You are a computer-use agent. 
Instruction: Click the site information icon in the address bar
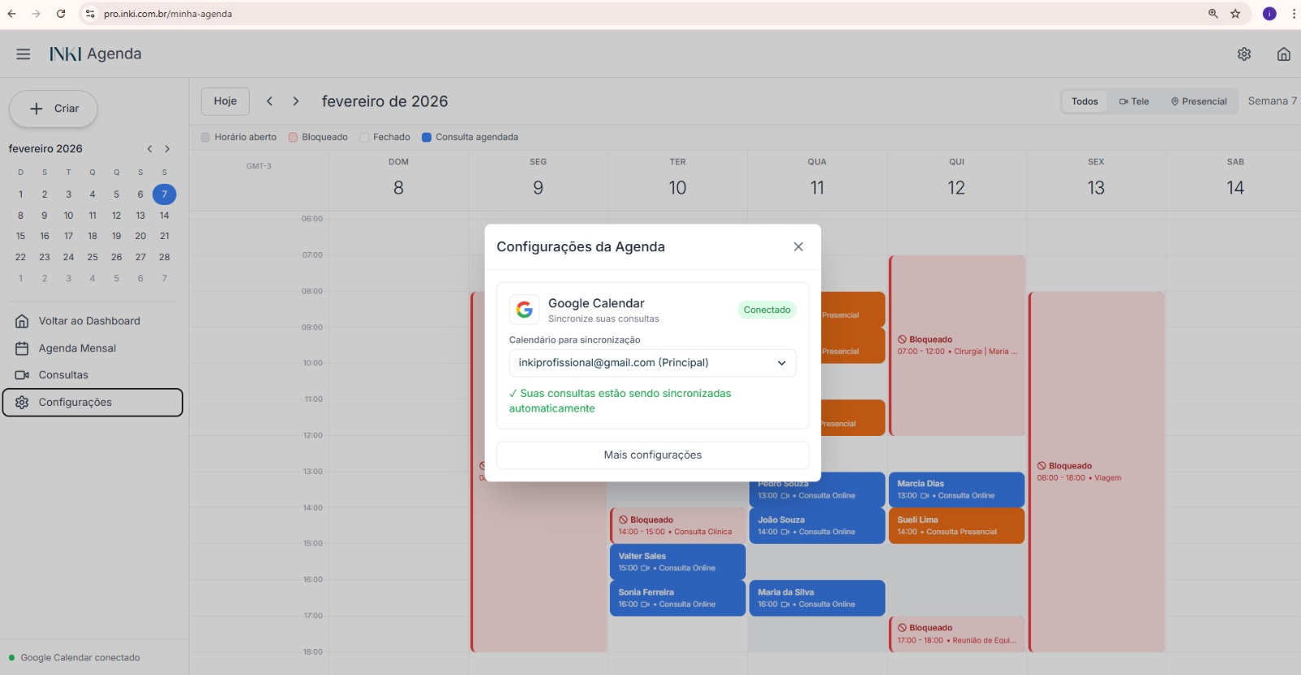(x=90, y=14)
